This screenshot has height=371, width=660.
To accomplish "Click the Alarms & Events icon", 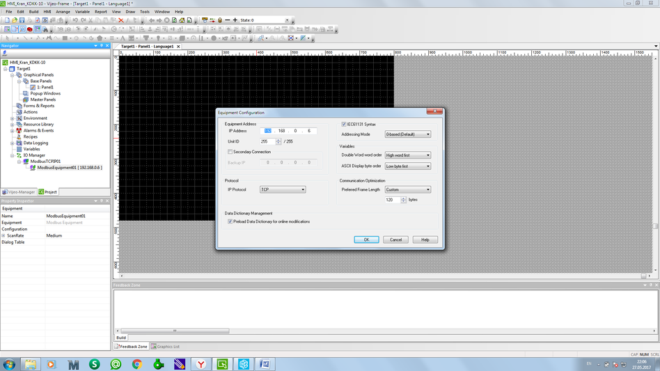I will click(x=19, y=130).
